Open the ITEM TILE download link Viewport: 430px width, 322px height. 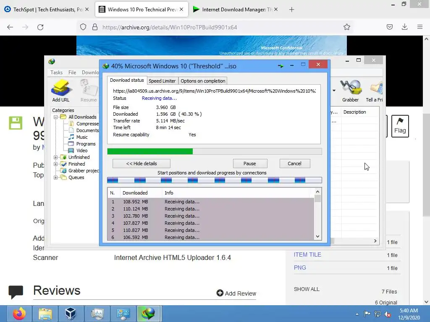coord(307,254)
